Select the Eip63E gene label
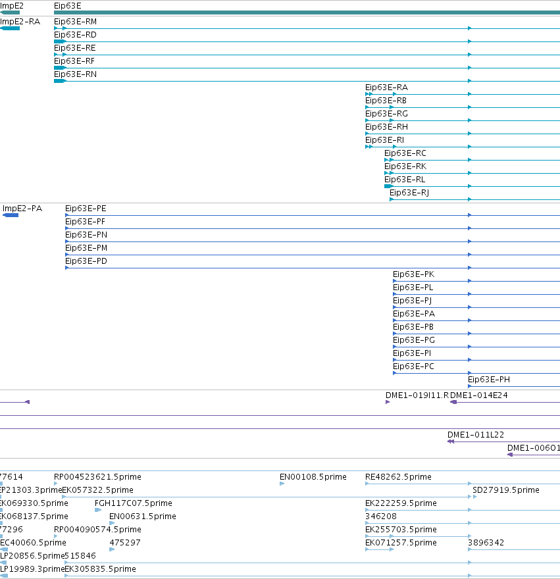The height and width of the screenshot is (579, 560). coord(68,6)
